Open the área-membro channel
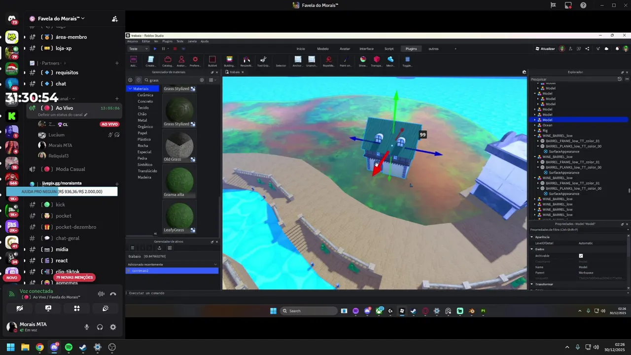The height and width of the screenshot is (355, 631). 71,37
